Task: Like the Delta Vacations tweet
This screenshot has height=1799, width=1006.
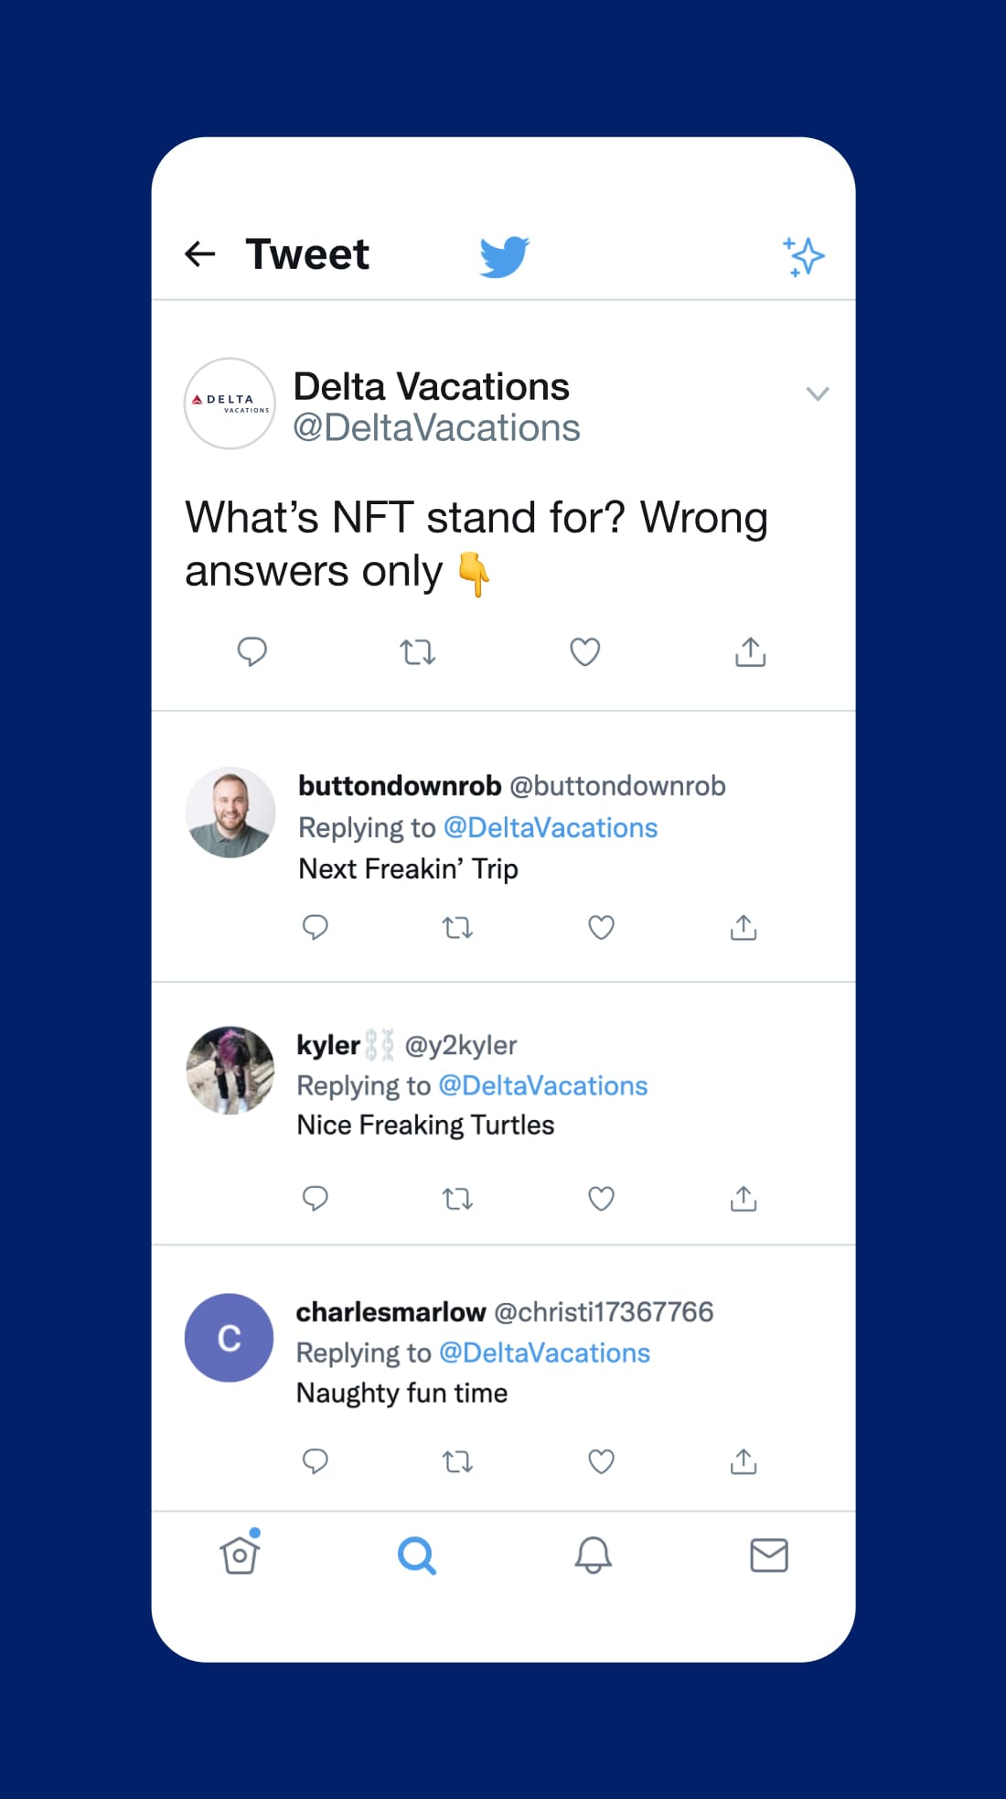Action: pos(583,652)
